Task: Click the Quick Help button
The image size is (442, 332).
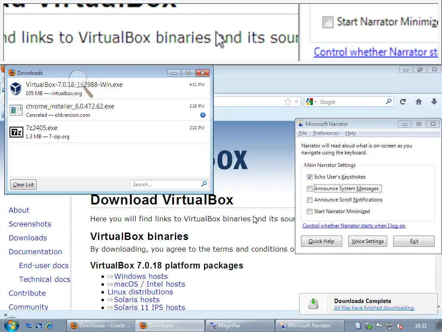Action: click(x=321, y=241)
